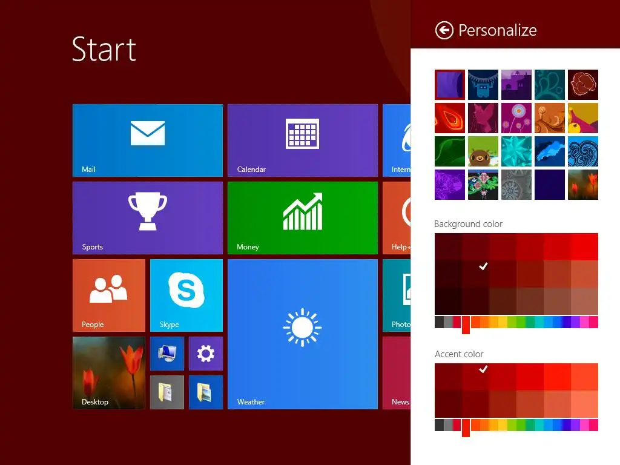Launch the Skype tile
Viewport: 620px width, 465px height.
186,295
